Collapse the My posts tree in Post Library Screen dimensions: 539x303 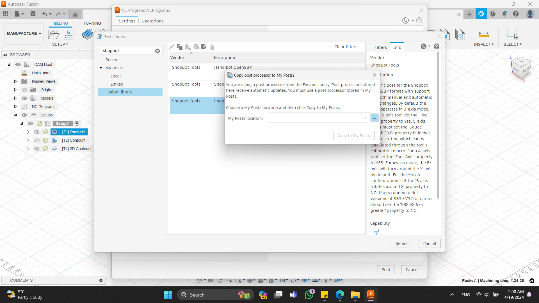pos(101,68)
